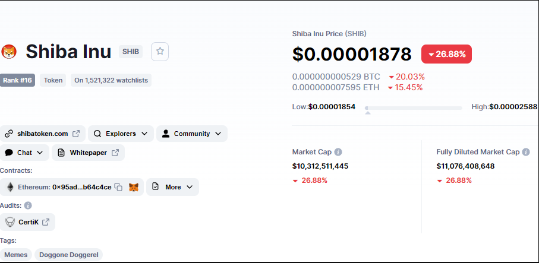539x263 pixels.
Task: Click external link arrow next to shibatoken.com
Action: (x=76, y=134)
